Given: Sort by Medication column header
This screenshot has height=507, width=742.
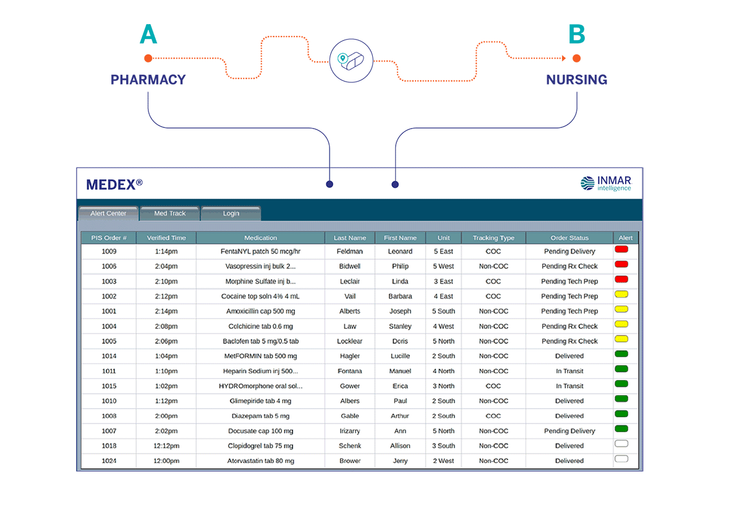Looking at the screenshot, I should tap(260, 237).
